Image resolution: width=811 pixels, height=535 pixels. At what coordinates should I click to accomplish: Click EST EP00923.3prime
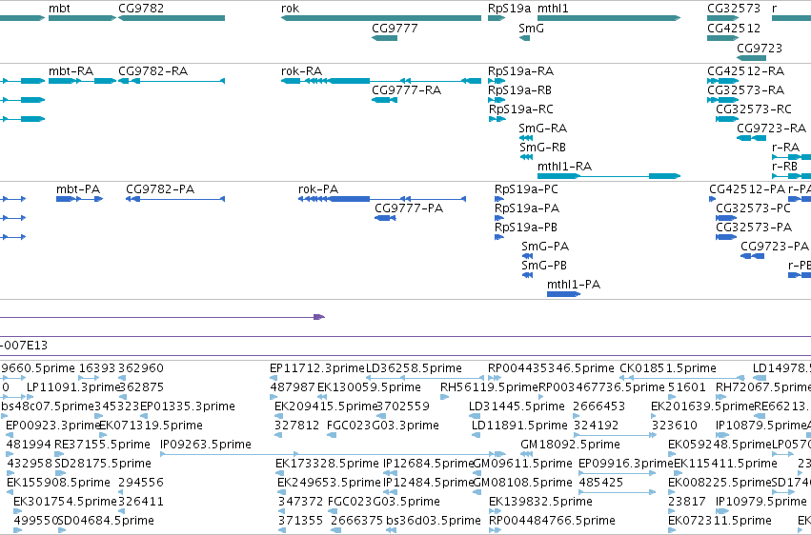(x=52, y=426)
